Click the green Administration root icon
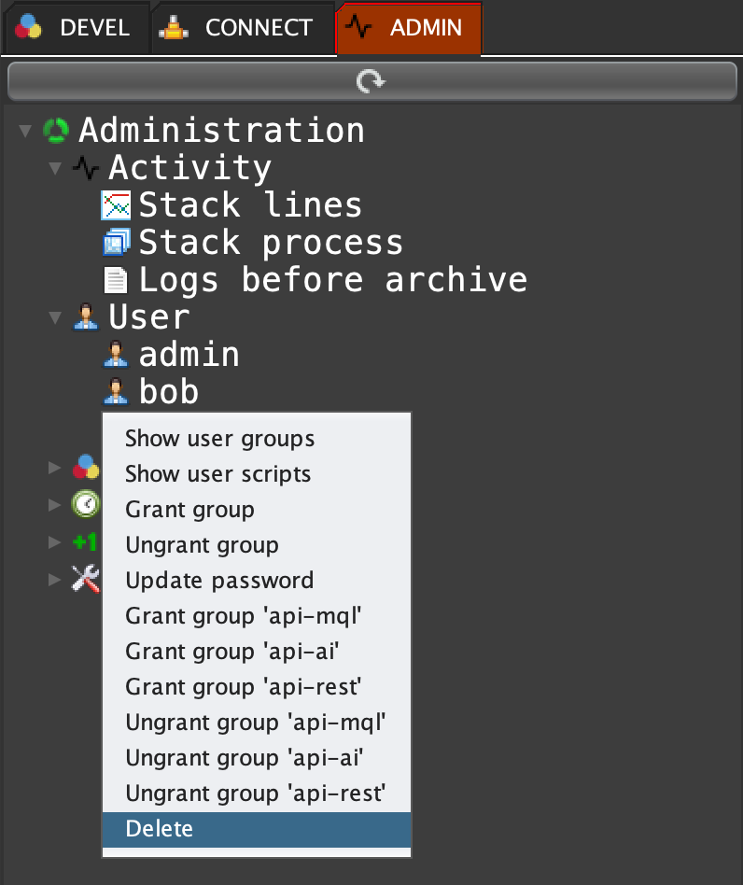743x885 pixels. 56,131
